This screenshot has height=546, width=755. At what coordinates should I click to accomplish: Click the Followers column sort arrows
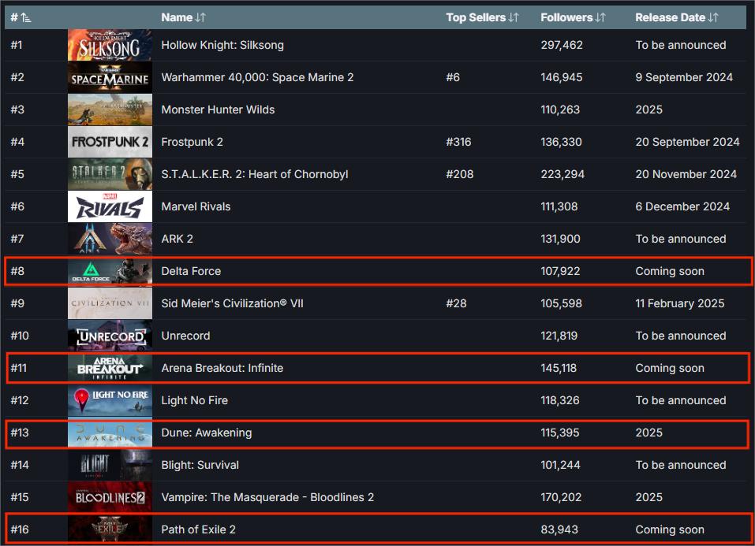[x=600, y=18]
